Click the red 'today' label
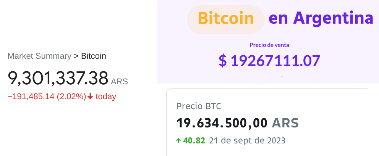Viewport: 379px width, 156px height. pos(106,96)
